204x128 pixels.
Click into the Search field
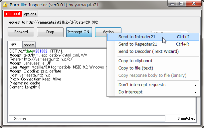pyautogui.click(x=87, y=118)
